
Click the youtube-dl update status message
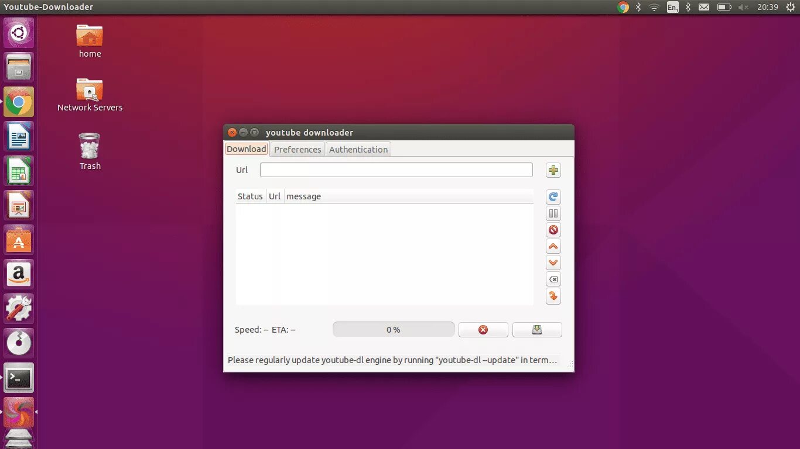[392, 360]
